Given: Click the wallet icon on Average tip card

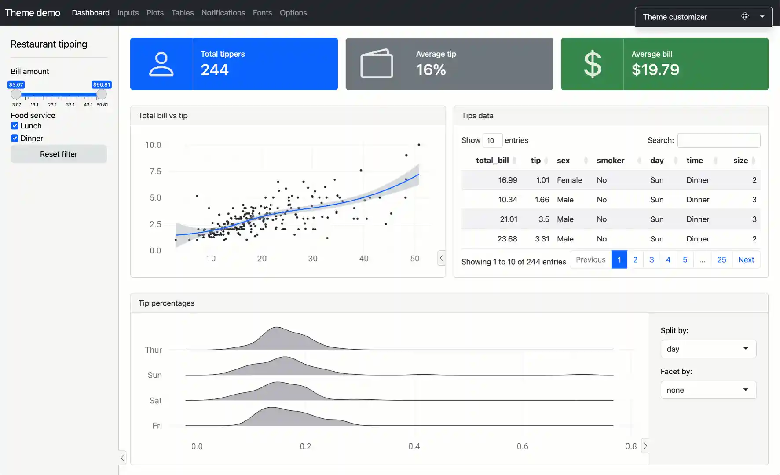Looking at the screenshot, I should (x=376, y=64).
